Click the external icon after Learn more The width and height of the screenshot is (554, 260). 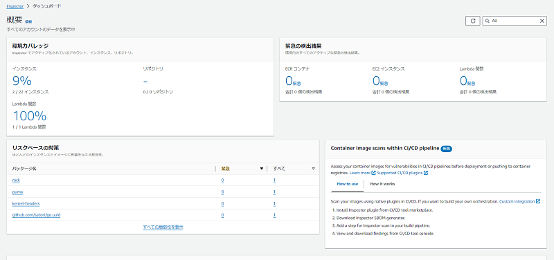[373, 173]
